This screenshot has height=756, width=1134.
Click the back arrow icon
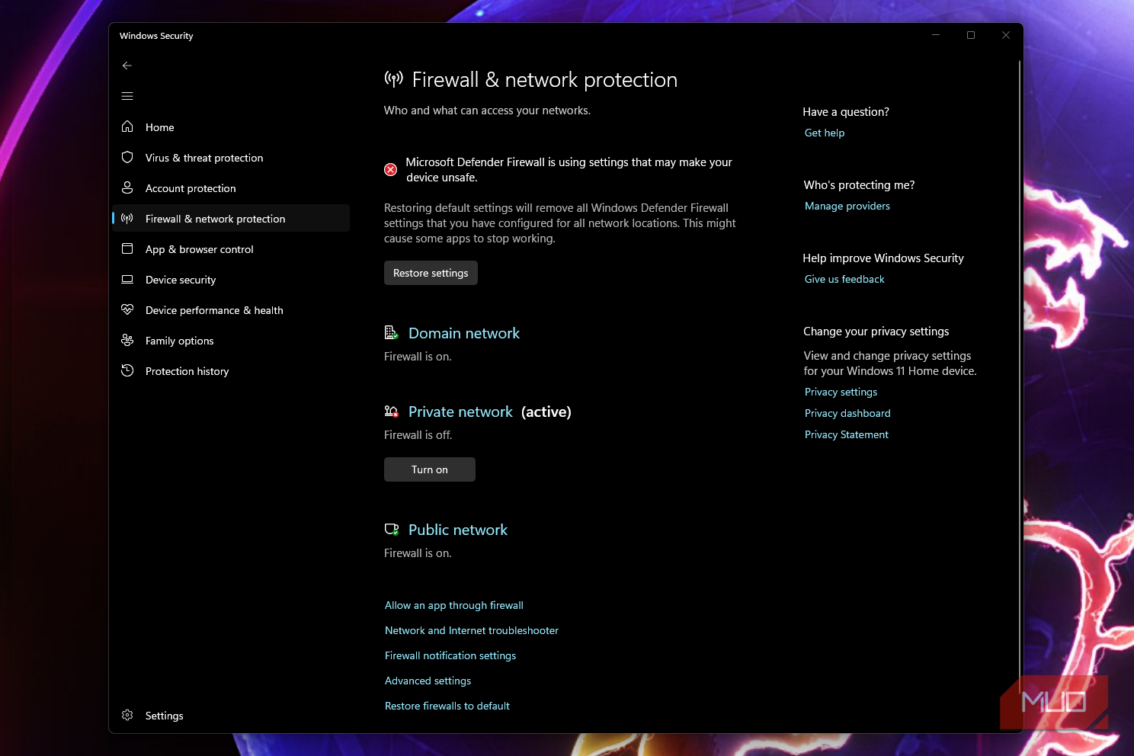(127, 66)
